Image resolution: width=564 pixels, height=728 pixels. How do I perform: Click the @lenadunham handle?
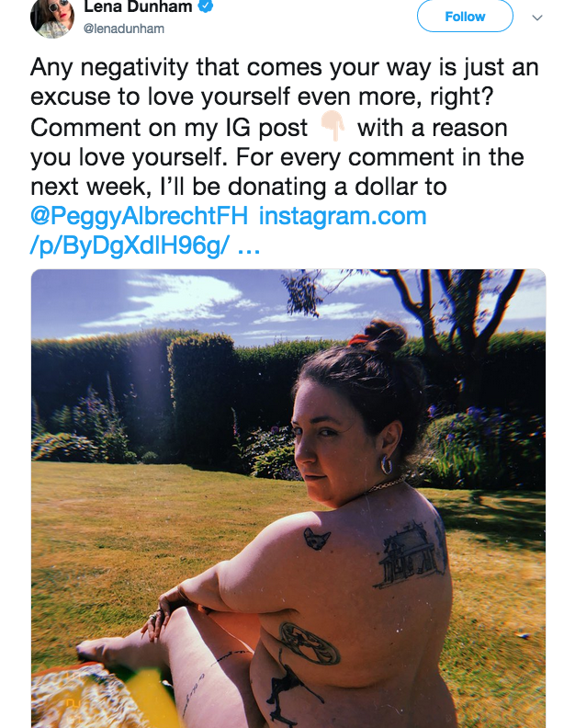tap(124, 28)
